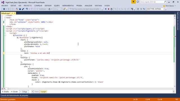
Task: Click the open file folder icon
Action: tap(17, 9)
